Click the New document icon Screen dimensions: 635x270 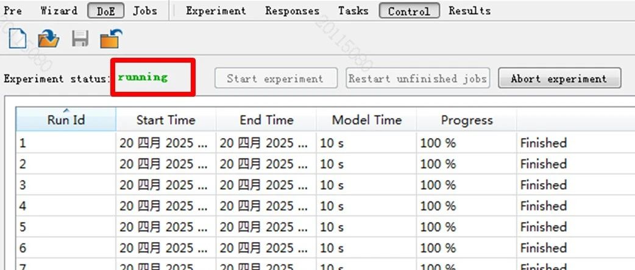point(18,39)
